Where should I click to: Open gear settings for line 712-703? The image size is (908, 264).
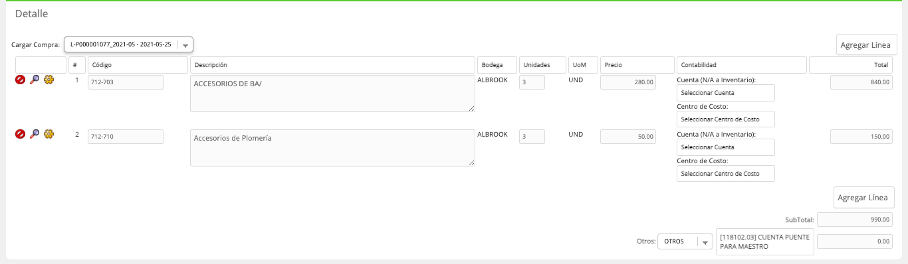point(49,80)
